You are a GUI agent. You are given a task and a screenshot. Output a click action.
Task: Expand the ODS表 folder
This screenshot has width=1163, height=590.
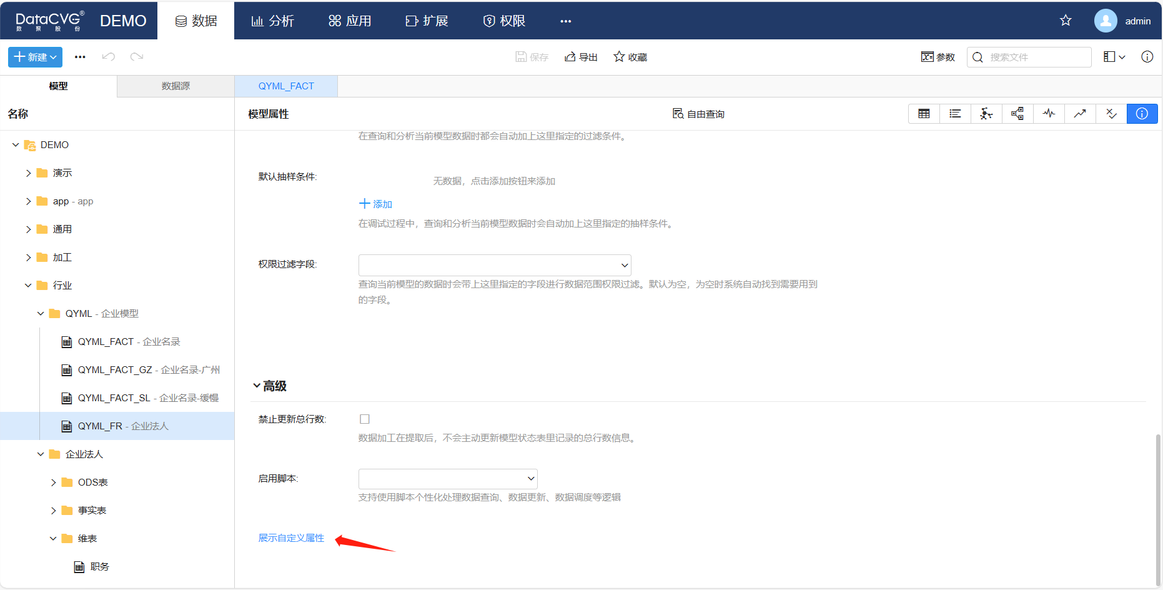click(53, 482)
